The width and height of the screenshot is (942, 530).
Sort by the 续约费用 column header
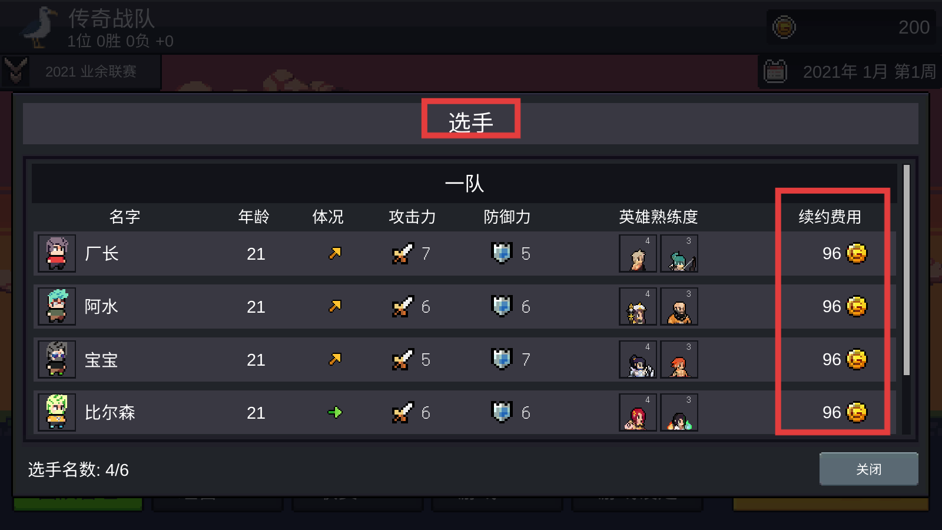(830, 217)
